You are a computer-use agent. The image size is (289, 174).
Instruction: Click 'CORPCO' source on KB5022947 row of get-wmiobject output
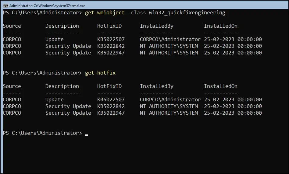click(x=12, y=53)
